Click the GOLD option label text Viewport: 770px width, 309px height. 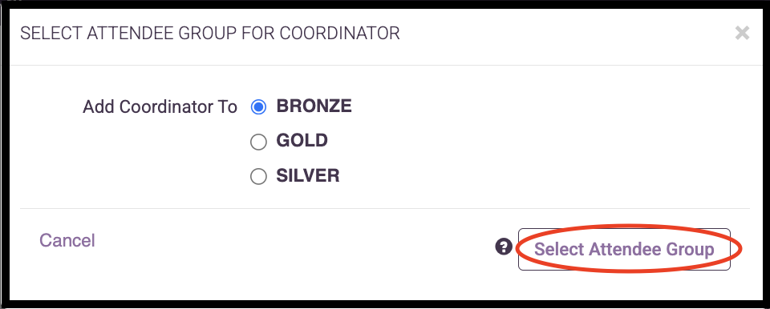click(x=302, y=141)
